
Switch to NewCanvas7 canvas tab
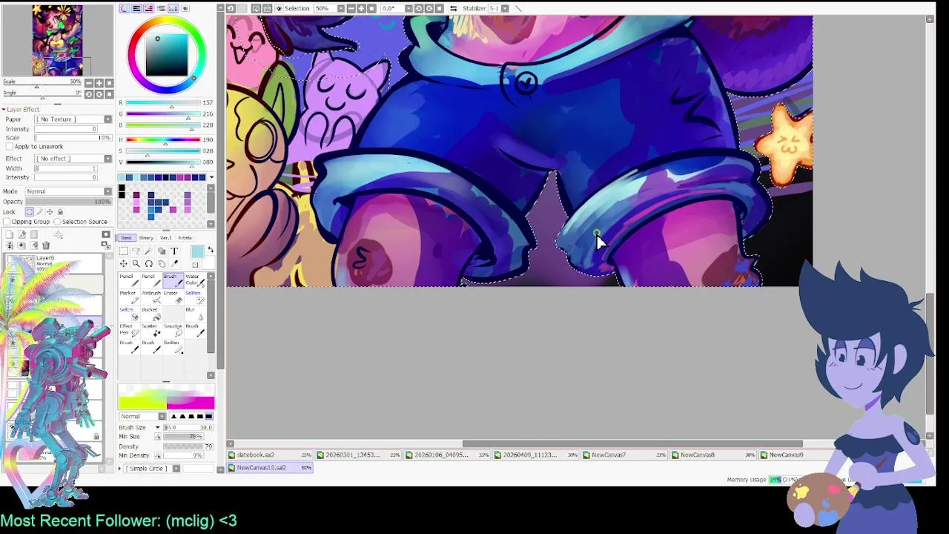[x=625, y=455]
